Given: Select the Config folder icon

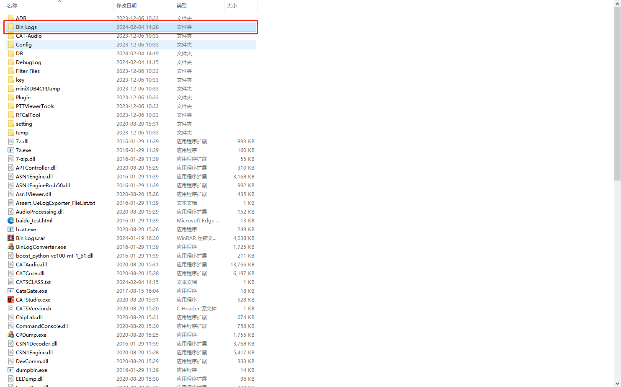Looking at the screenshot, I should coord(11,44).
